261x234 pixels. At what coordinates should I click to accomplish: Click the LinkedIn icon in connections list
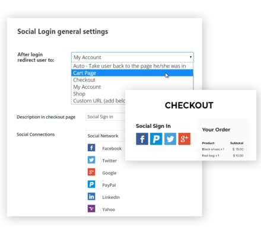(x=91, y=197)
